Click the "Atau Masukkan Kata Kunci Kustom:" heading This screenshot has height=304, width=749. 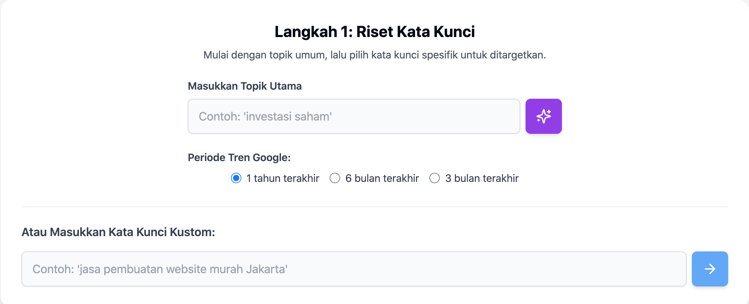pyautogui.click(x=118, y=232)
